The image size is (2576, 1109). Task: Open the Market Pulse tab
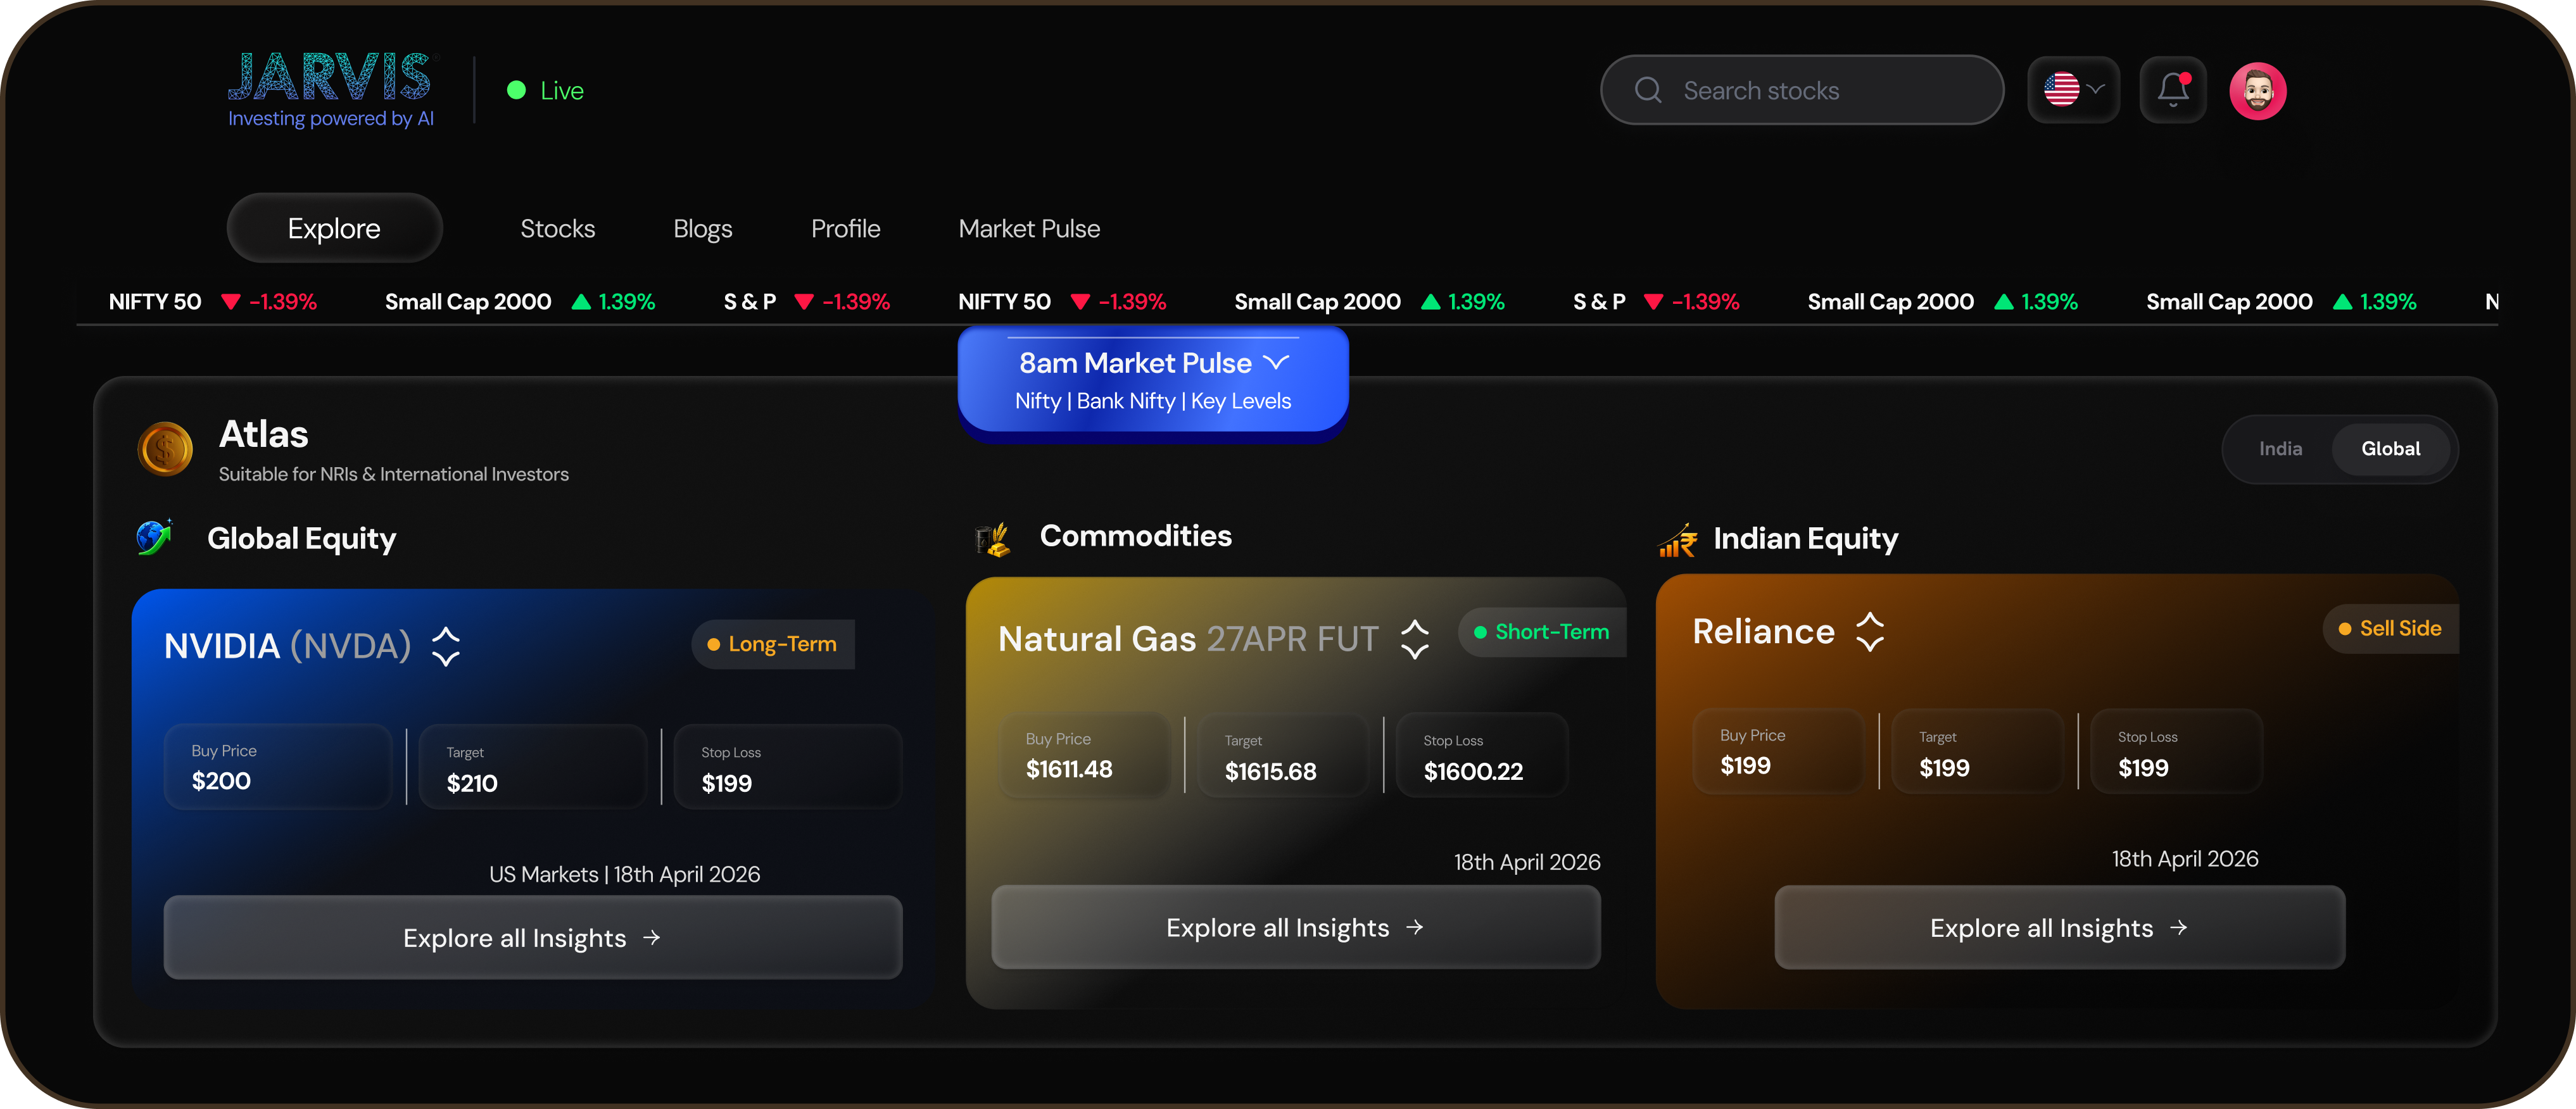point(1029,229)
